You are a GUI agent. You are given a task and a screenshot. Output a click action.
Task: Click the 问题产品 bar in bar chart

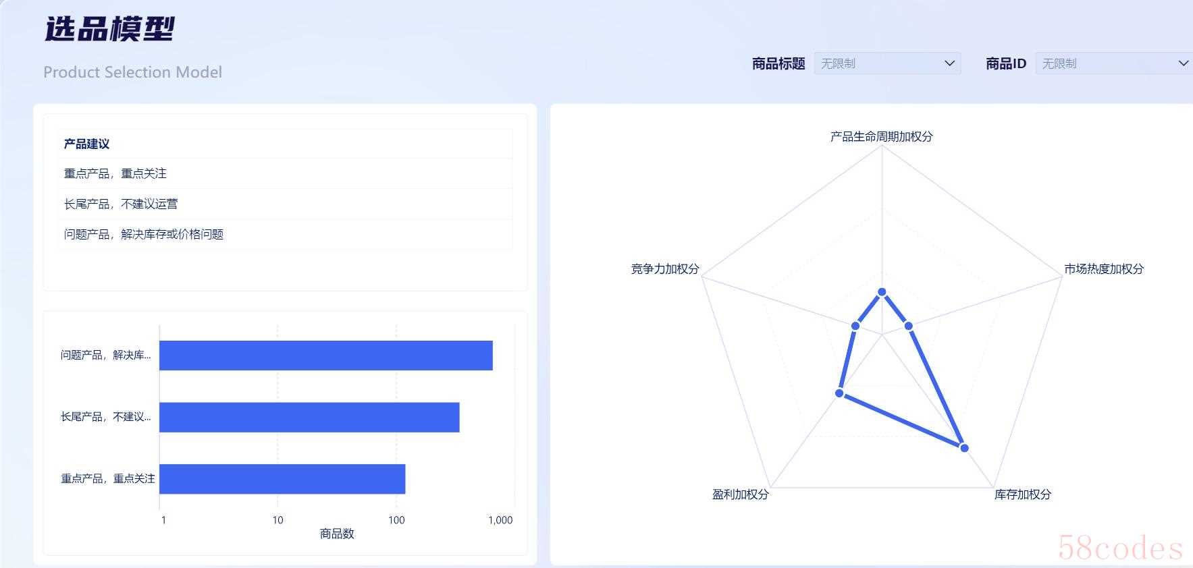coord(325,356)
